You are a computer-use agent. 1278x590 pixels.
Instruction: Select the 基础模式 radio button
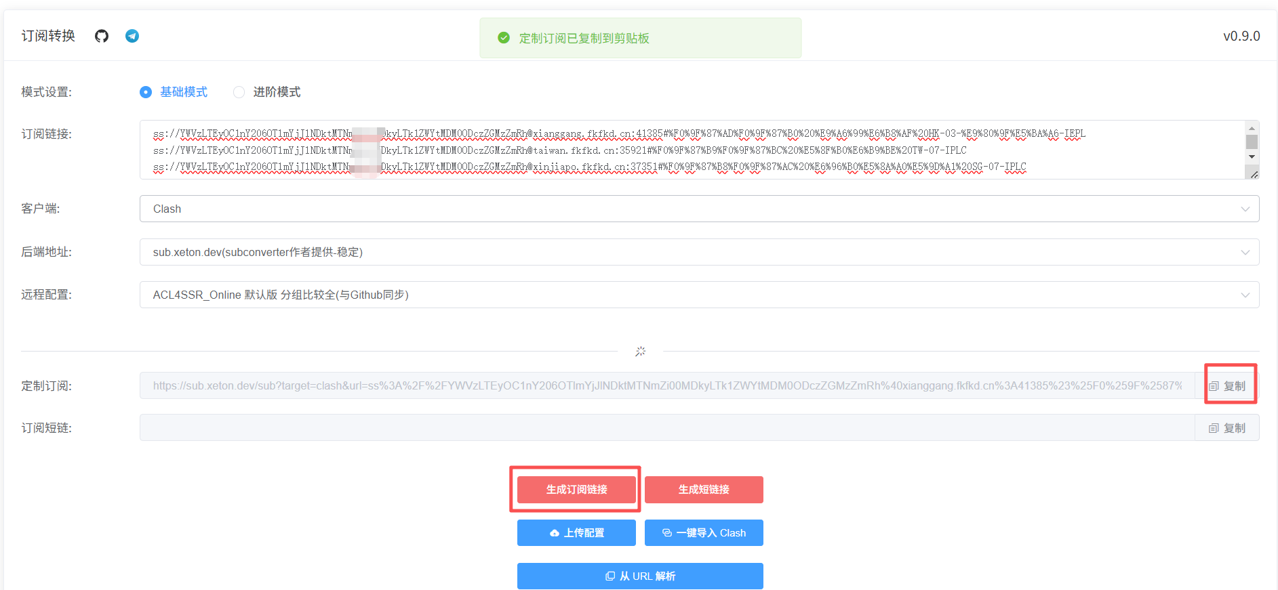tap(146, 92)
